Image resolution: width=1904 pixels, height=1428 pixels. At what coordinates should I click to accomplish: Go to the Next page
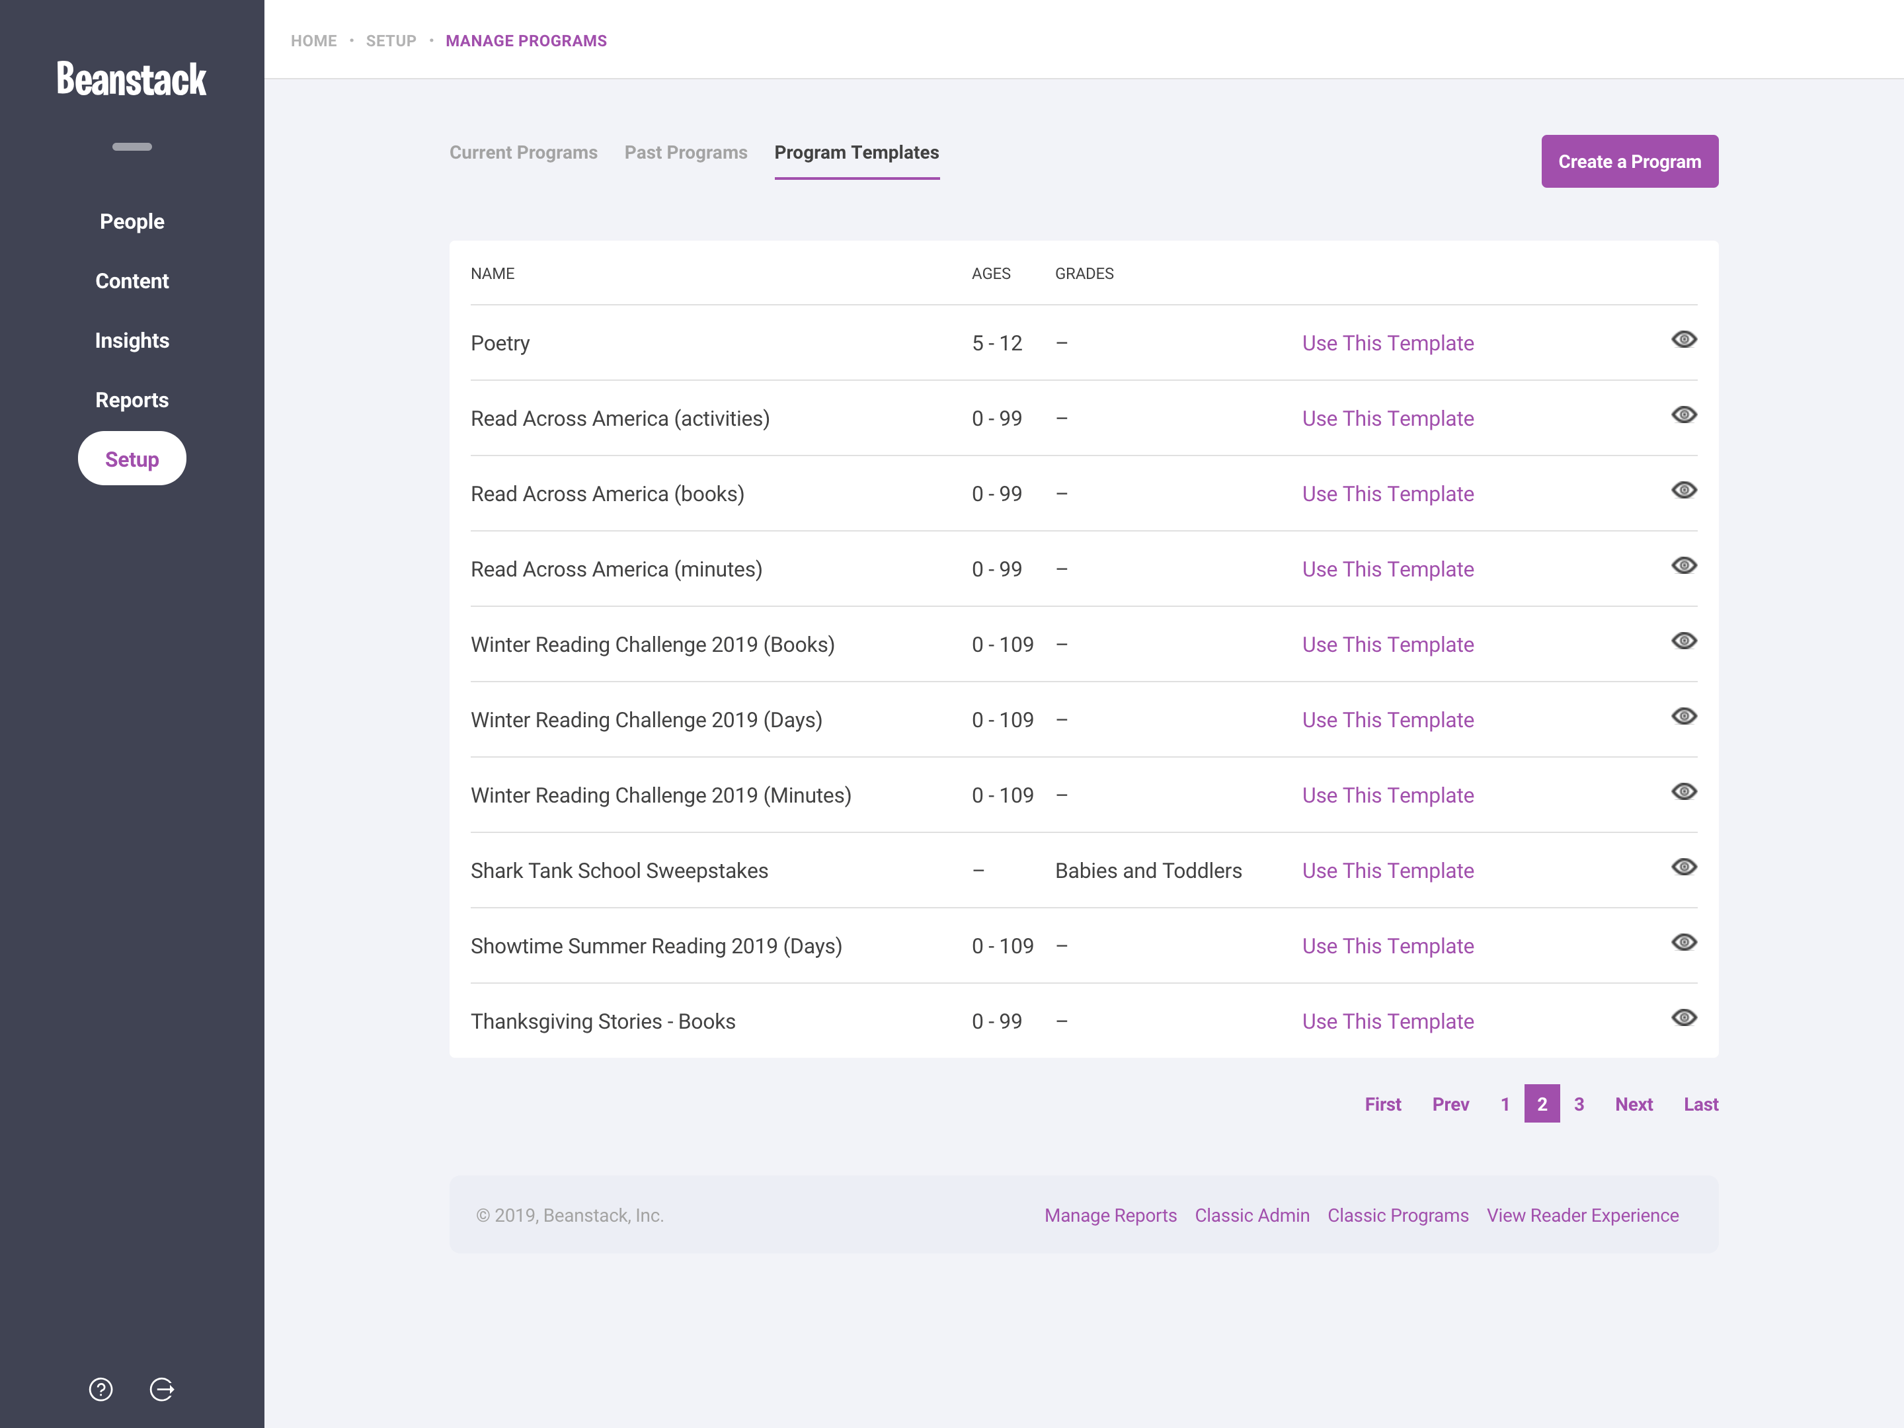1634,1103
